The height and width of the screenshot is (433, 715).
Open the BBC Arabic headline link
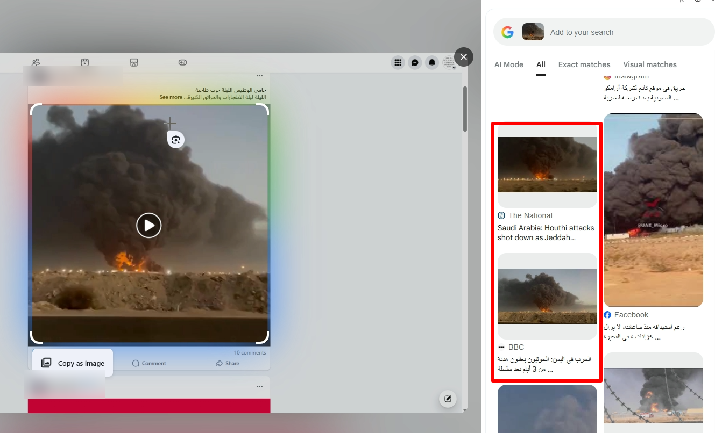[x=544, y=364]
